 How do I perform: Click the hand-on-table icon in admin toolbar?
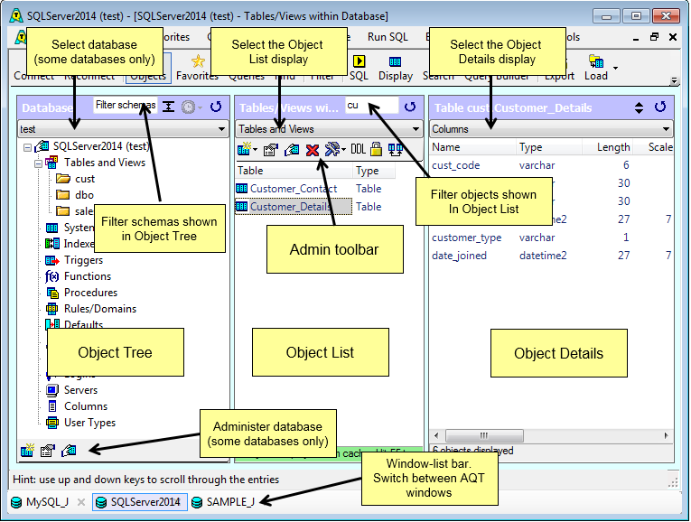[292, 150]
